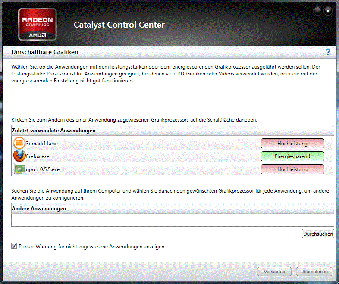
Task: Click the Popup-Warnung label text
Action: [91, 247]
